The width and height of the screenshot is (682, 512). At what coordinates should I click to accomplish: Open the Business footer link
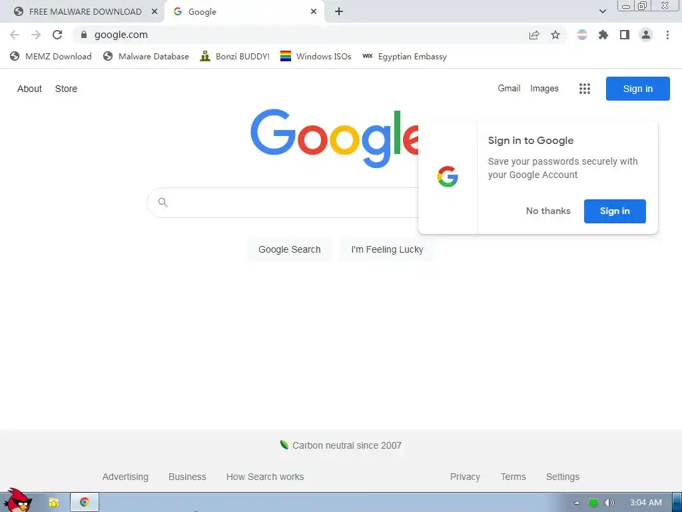tap(187, 477)
